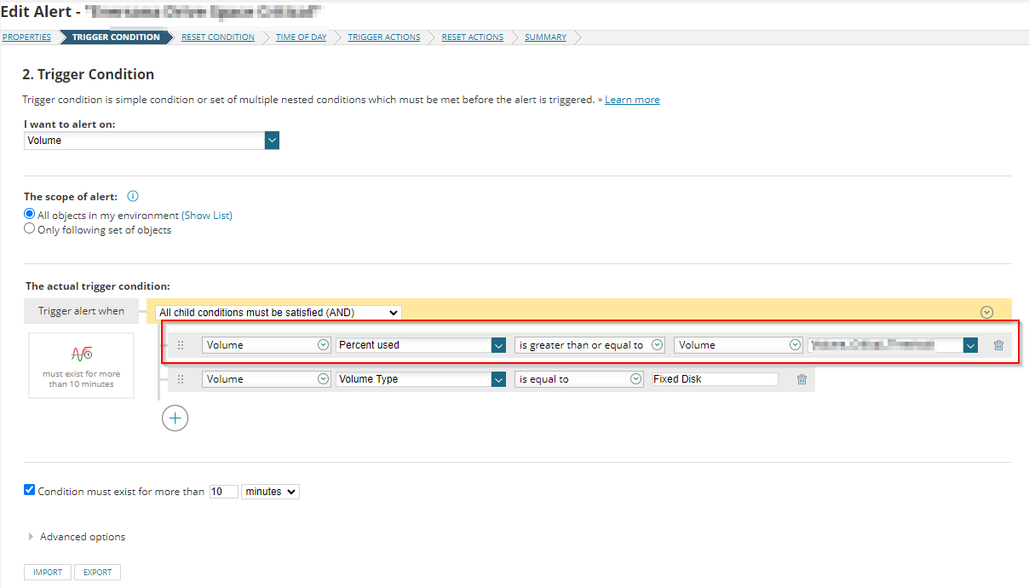Go to the Time of Day step
The width and height of the screenshot is (1029, 588).
301,37
